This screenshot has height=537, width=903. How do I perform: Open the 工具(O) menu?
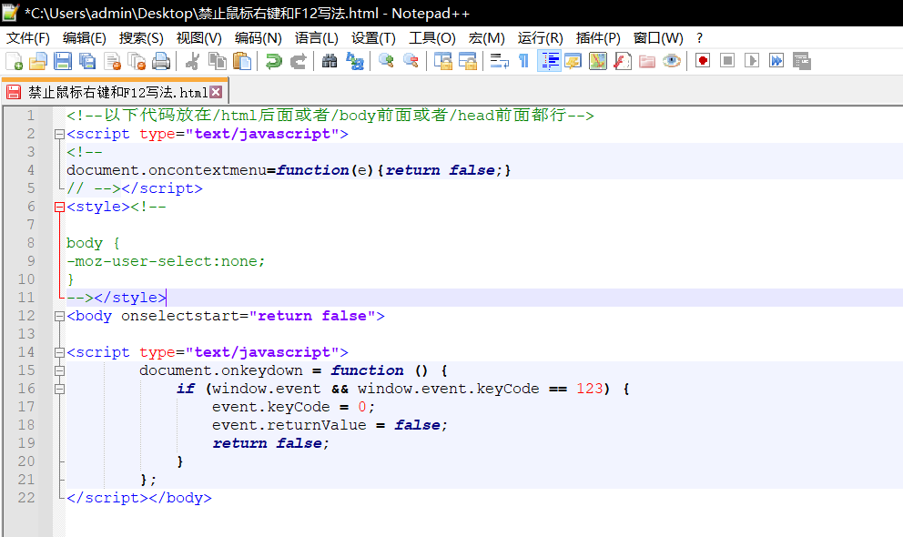431,38
